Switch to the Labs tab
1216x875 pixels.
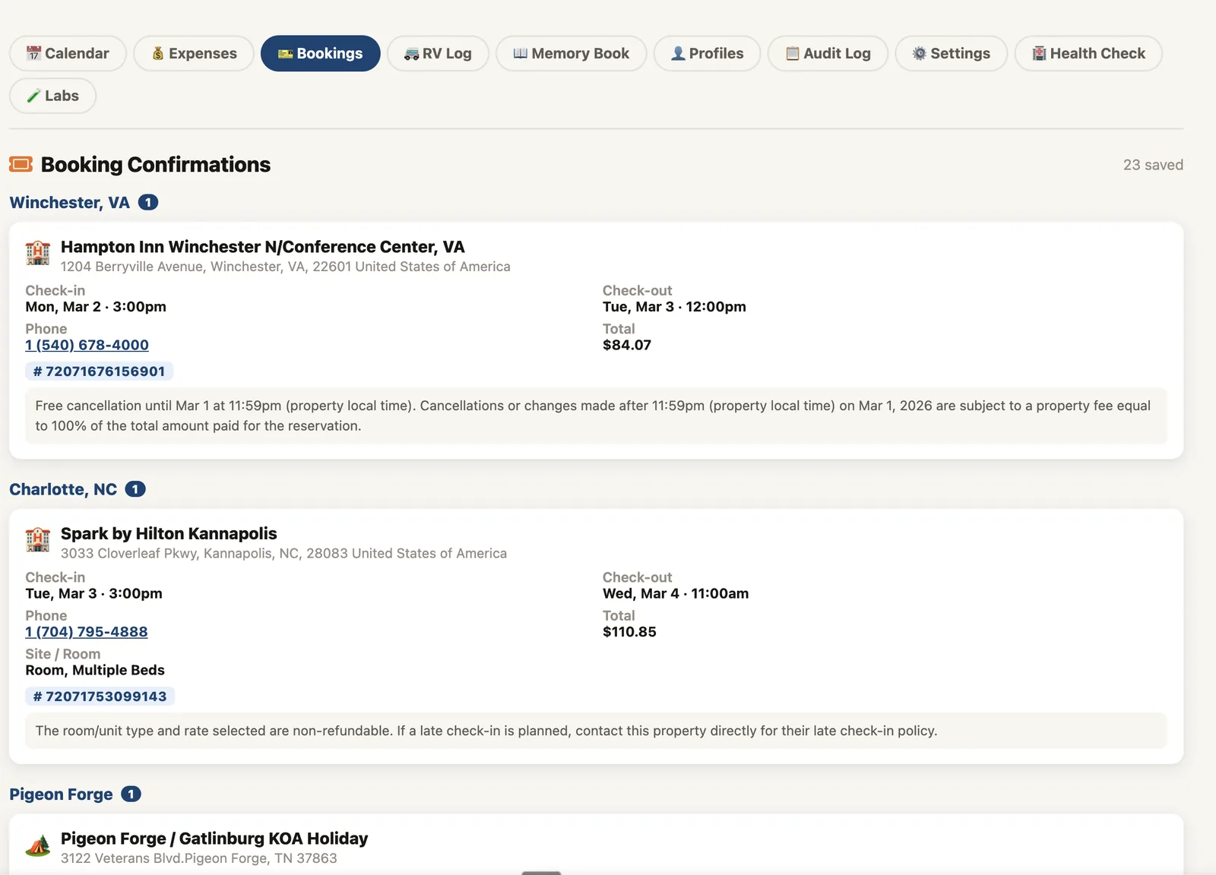point(52,96)
